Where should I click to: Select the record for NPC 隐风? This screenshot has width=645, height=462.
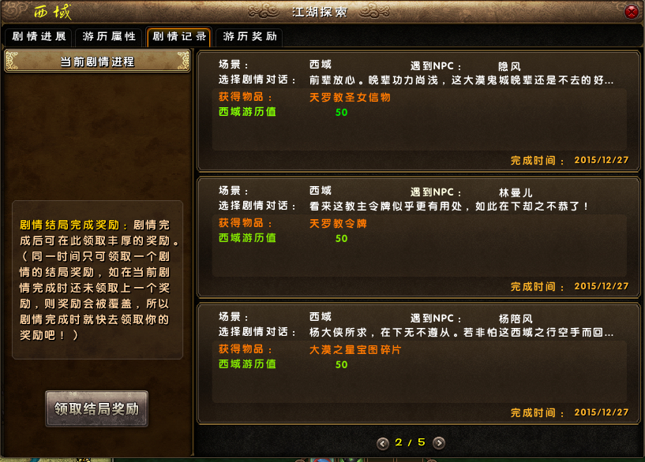[418, 112]
